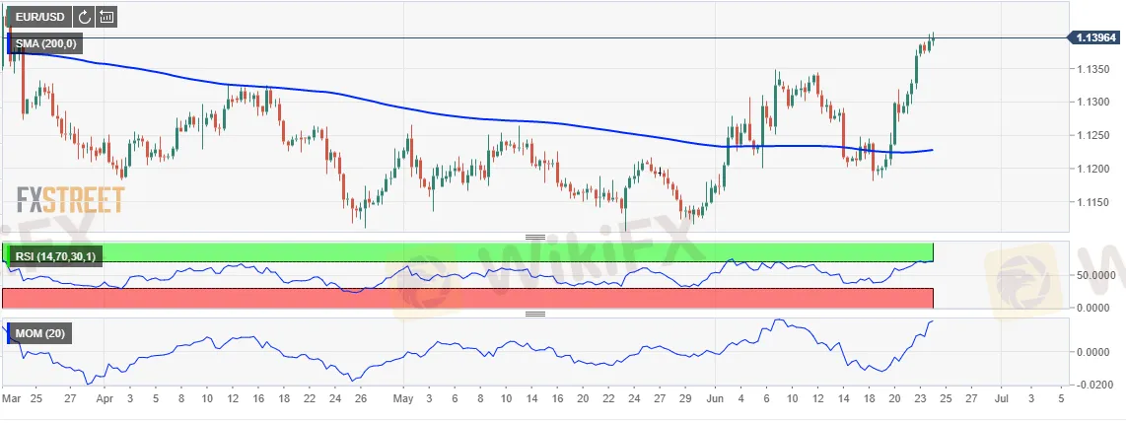Screen dimensions: 1126x423
Task: Click the refresh chart icon
Action: click(x=84, y=17)
